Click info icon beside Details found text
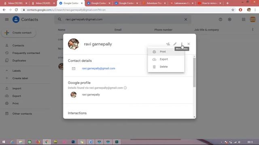This screenshot has width=259, height=145. tap(125, 88)
